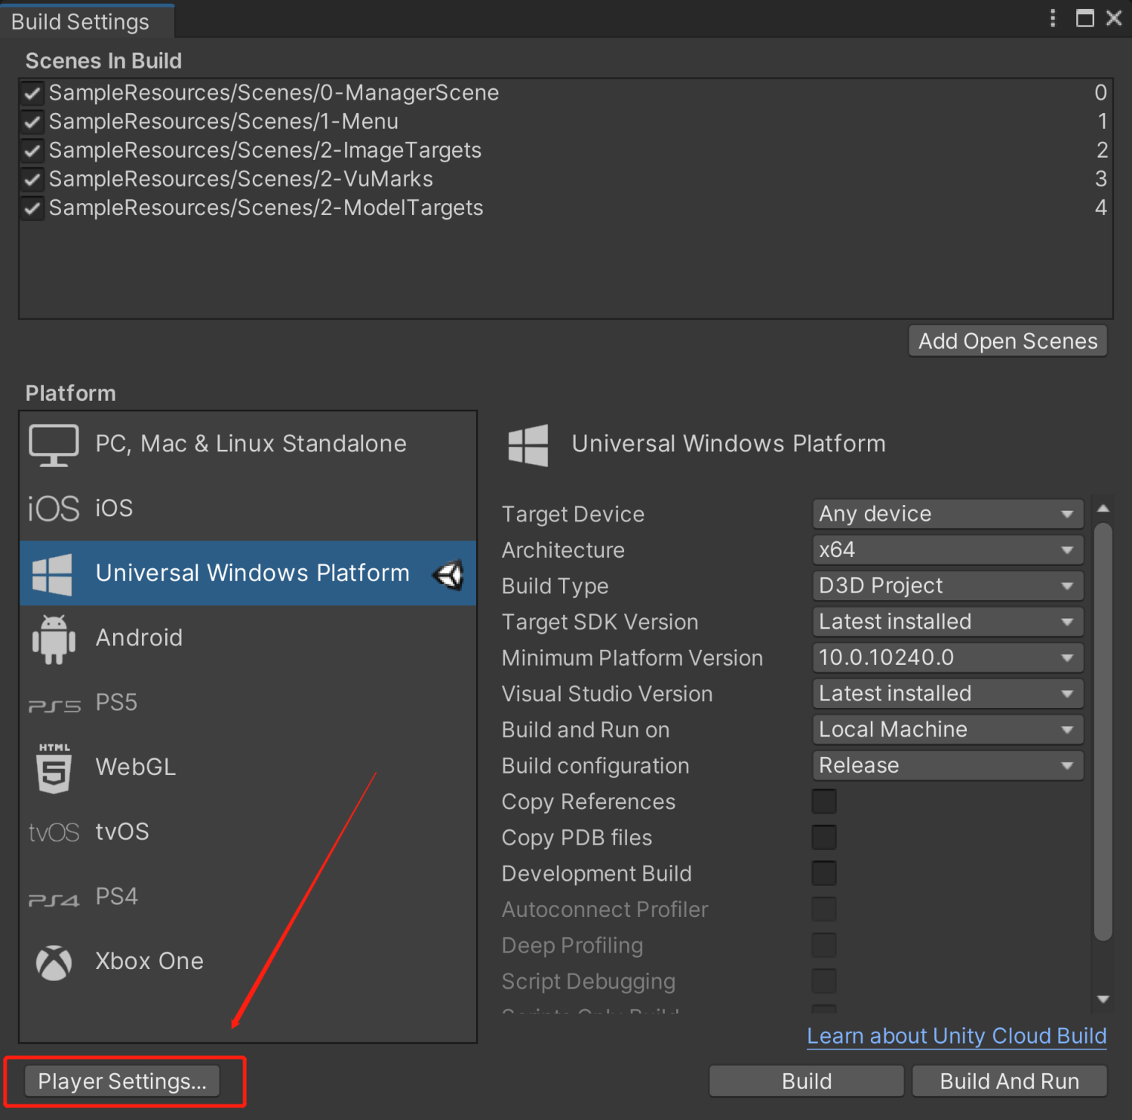This screenshot has width=1132, height=1120.
Task: Select the 0-ManagerScene scene row
Action: click(x=566, y=93)
